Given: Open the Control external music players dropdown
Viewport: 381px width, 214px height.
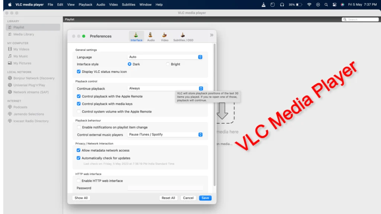Looking at the screenshot, I should [x=165, y=134].
